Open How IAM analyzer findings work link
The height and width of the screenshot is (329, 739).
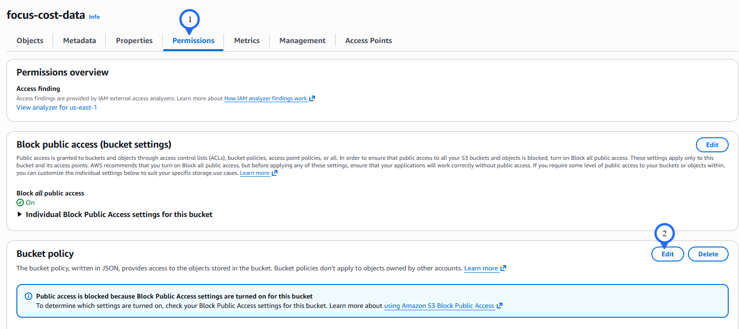(x=265, y=98)
